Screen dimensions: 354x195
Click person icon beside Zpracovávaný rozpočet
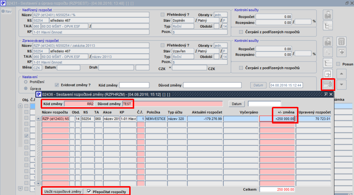[x=327, y=41]
